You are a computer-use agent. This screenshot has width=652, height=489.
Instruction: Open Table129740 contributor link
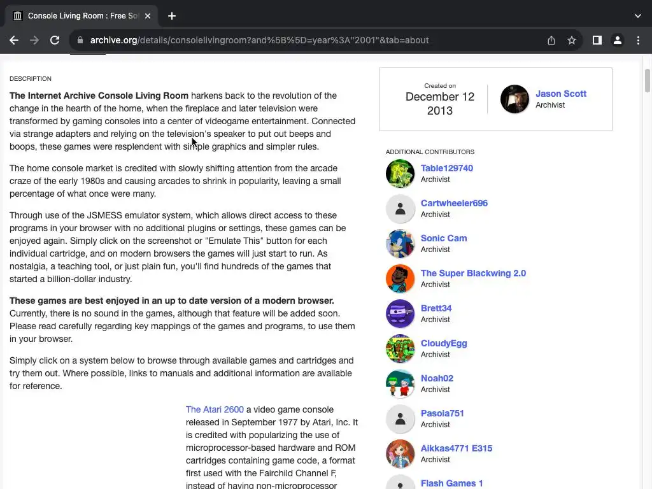(x=446, y=168)
